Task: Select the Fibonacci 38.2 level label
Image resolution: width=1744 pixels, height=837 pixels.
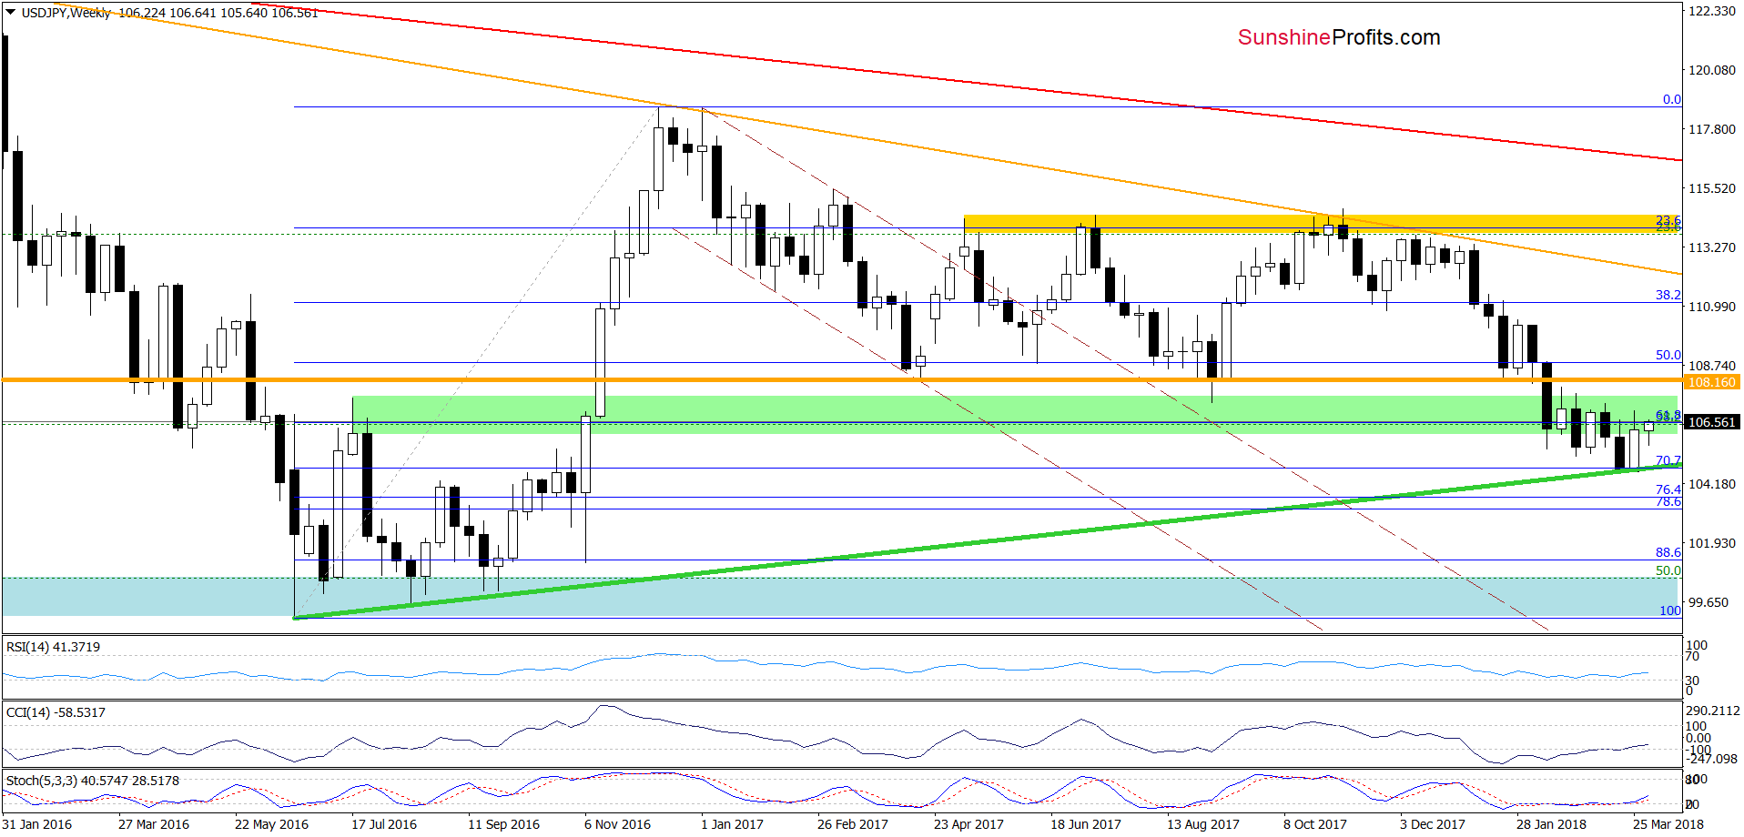Action: point(1668,295)
